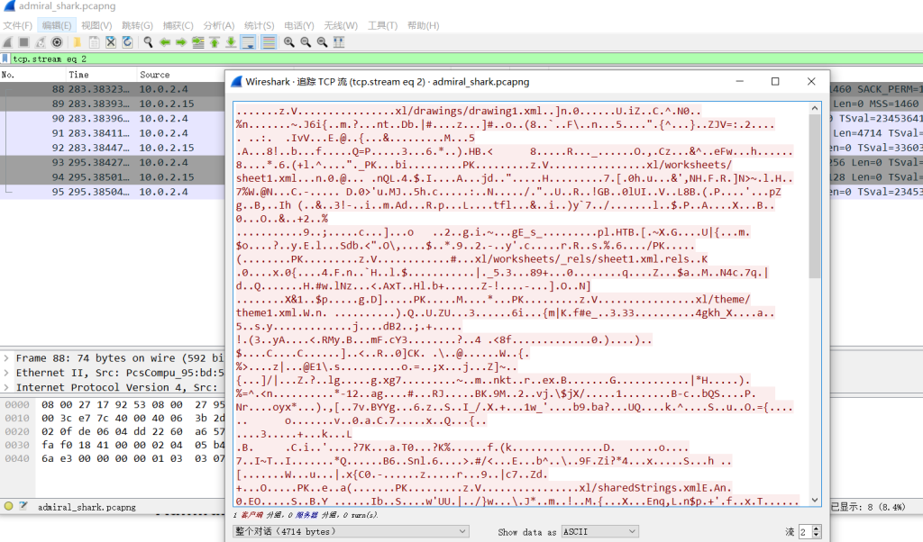The height and width of the screenshot is (542, 923).
Task: Click the resize columns toolbar icon
Action: click(339, 42)
